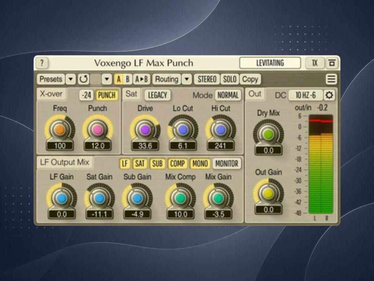Select state A
This screenshot has width=374, height=281.
click(119, 79)
